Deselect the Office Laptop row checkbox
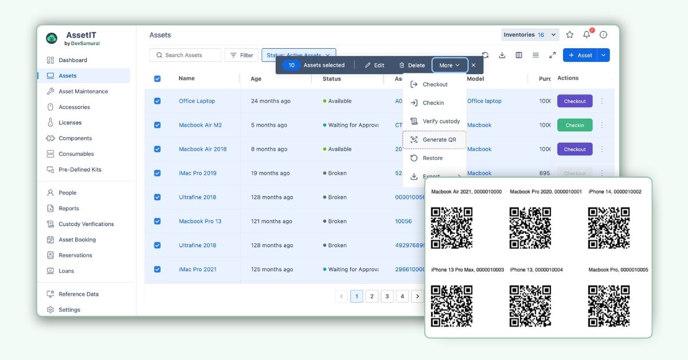Image resolution: width=688 pixels, height=360 pixels. click(x=157, y=101)
